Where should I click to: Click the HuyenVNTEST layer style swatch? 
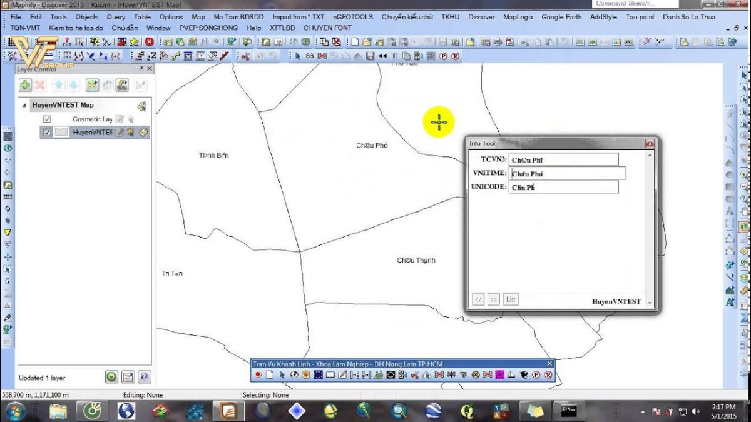click(x=61, y=133)
